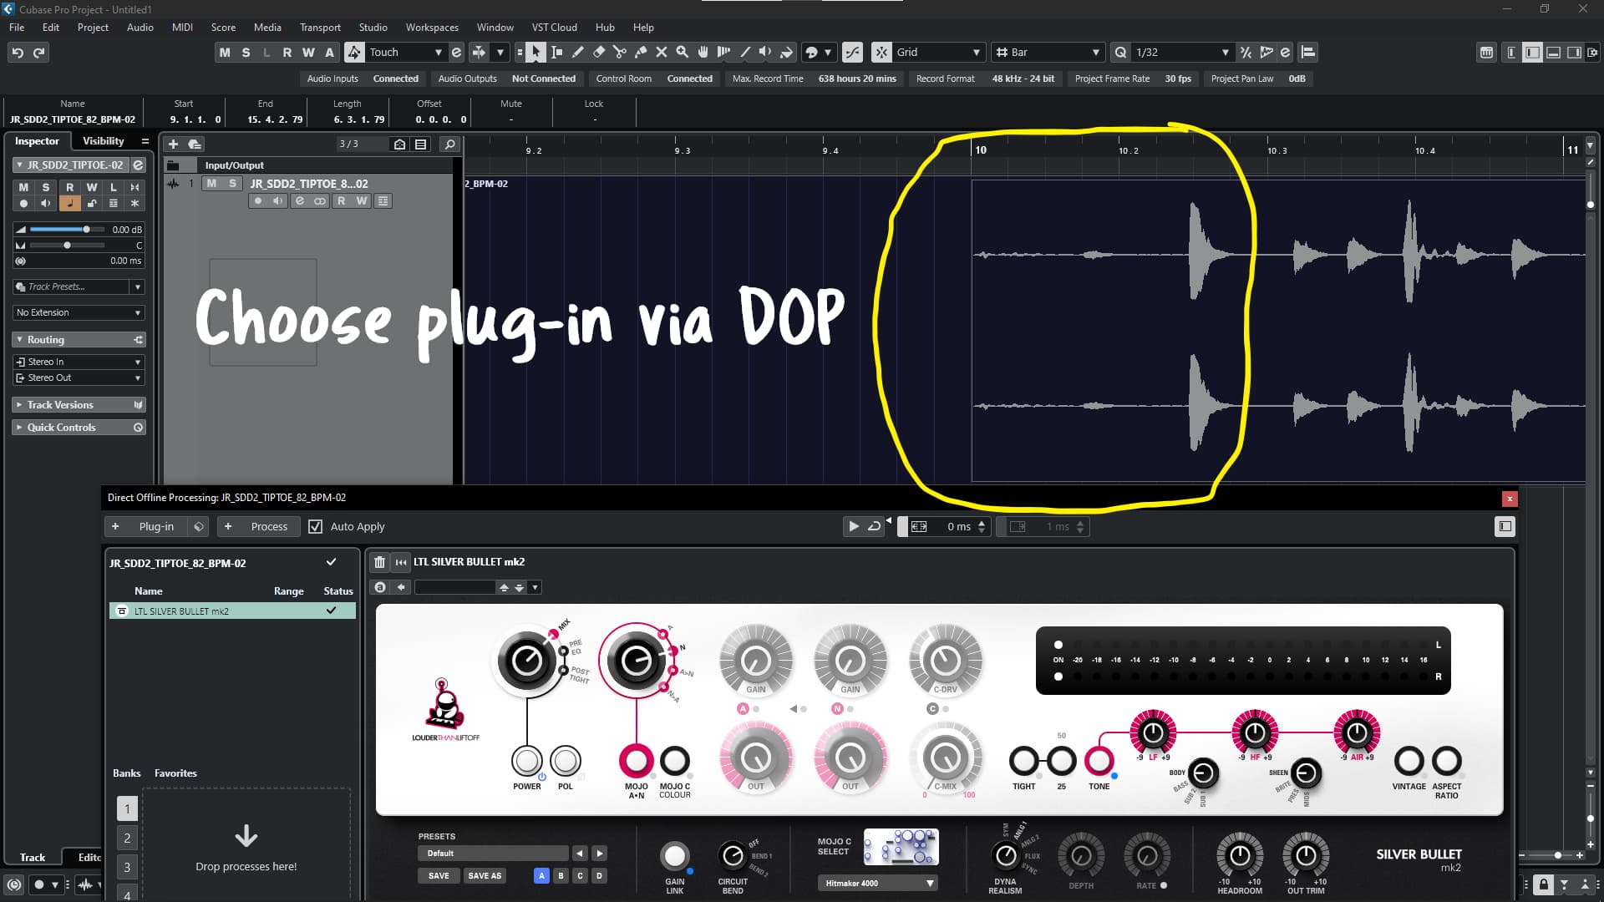This screenshot has width=1604, height=902.
Task: Open the 1/32 quantize preset dropdown
Action: coord(1181,52)
